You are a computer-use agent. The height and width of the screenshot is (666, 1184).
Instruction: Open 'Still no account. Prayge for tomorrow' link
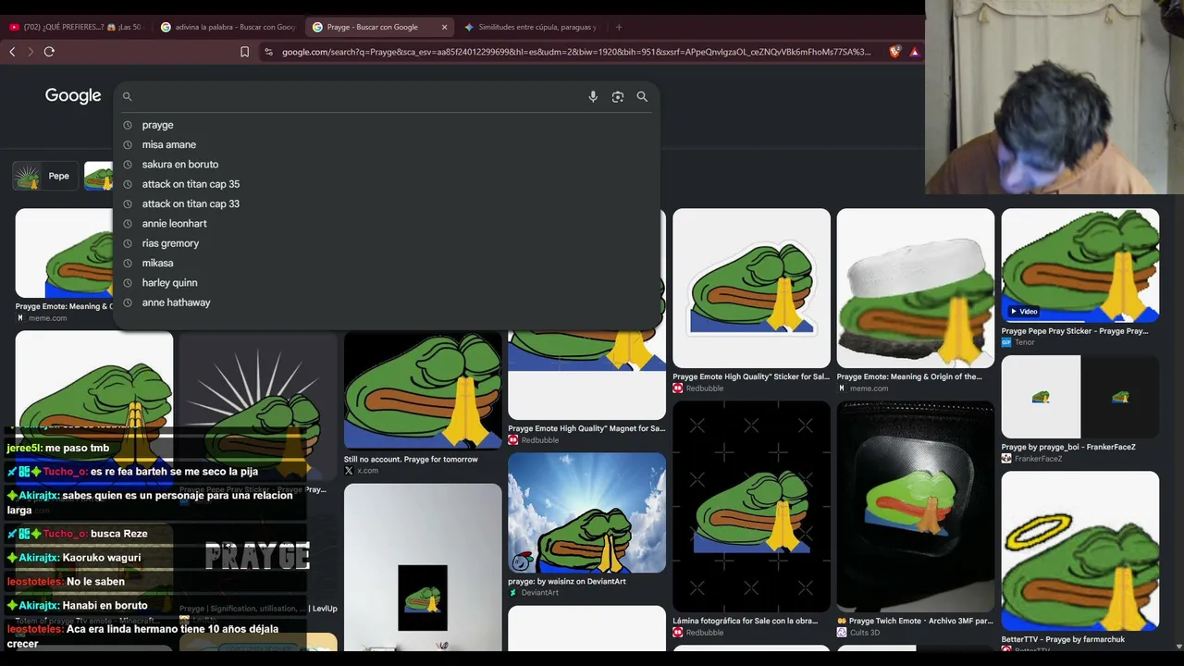[411, 459]
